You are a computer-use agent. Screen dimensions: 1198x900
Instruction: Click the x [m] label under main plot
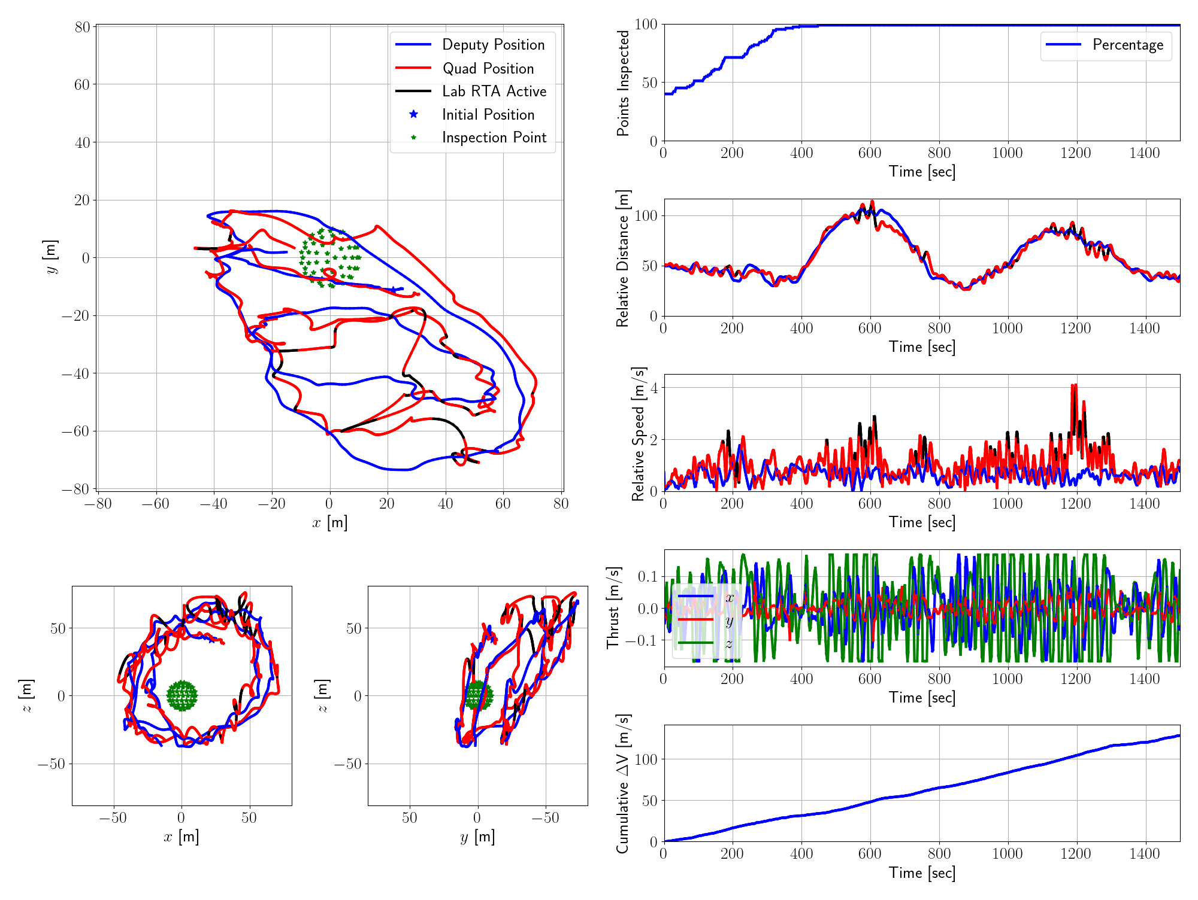coord(329,522)
